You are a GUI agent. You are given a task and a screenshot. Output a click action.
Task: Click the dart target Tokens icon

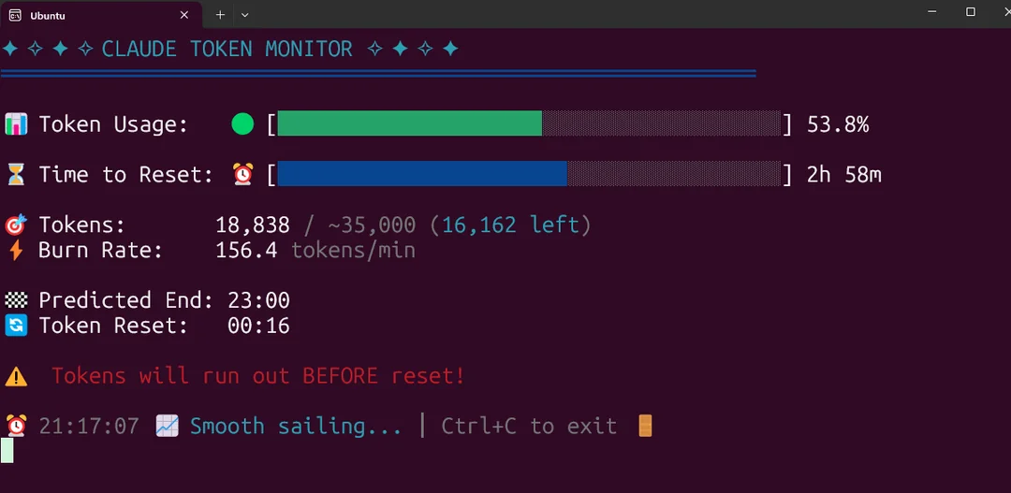[x=16, y=225]
